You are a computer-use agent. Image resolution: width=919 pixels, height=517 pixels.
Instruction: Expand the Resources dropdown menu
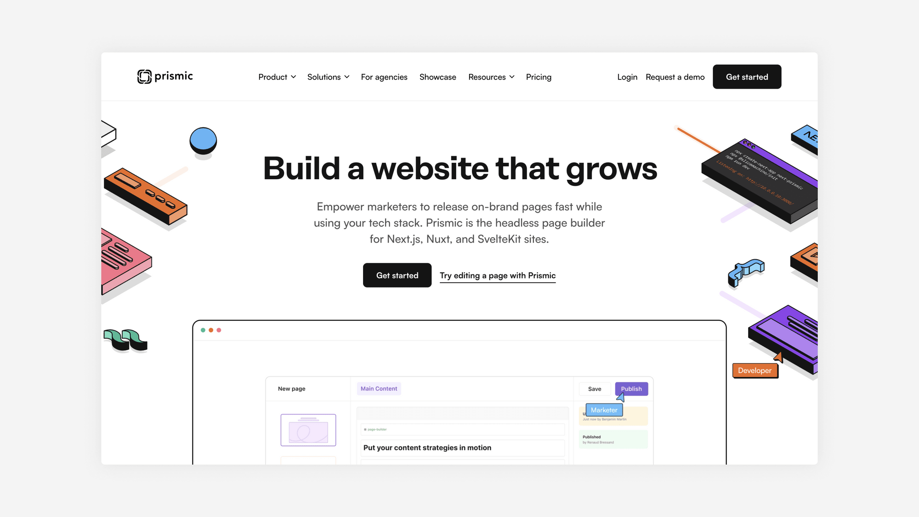[491, 76]
